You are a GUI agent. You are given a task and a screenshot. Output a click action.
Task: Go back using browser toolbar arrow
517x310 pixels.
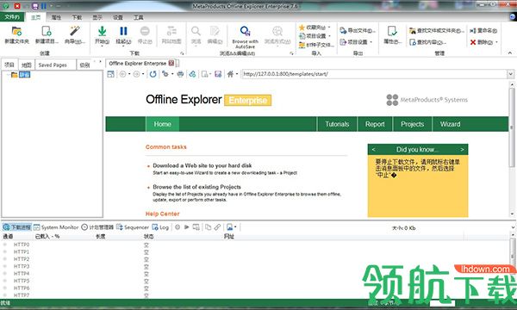pos(122,74)
